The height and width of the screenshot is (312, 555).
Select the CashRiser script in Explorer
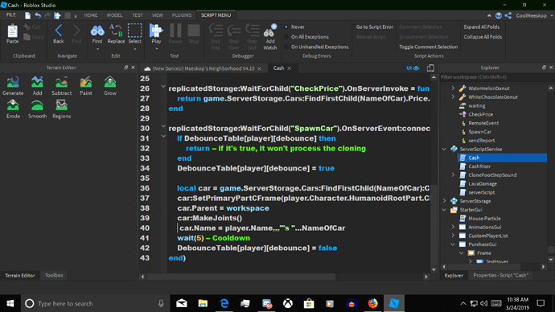479,166
